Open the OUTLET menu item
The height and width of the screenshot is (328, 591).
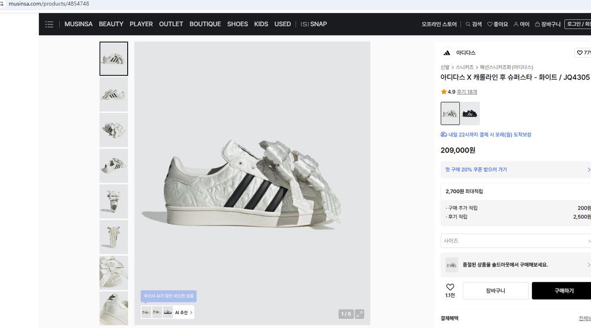tap(171, 24)
